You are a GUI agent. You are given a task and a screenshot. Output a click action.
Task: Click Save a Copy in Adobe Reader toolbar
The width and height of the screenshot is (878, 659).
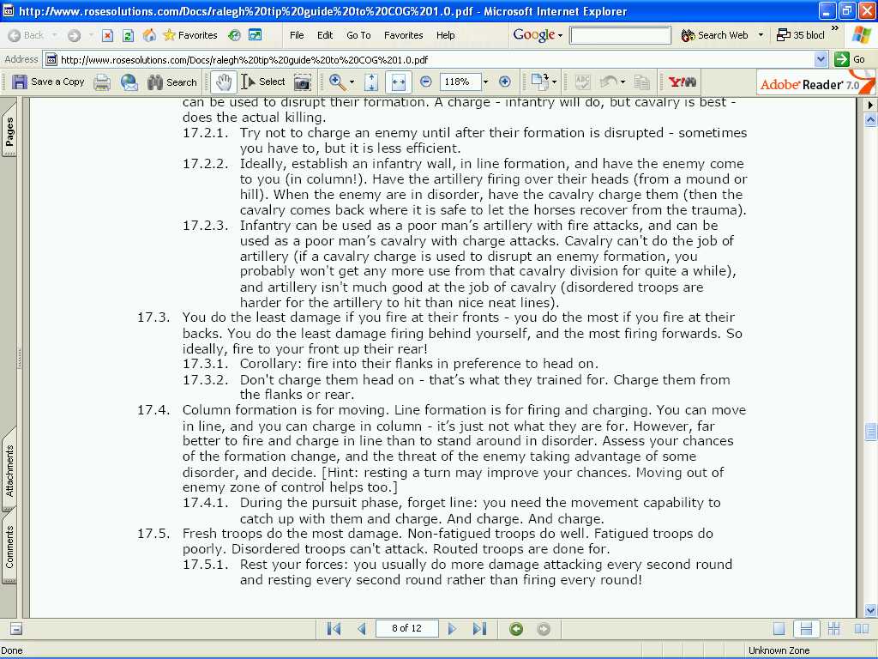pyautogui.click(x=48, y=82)
